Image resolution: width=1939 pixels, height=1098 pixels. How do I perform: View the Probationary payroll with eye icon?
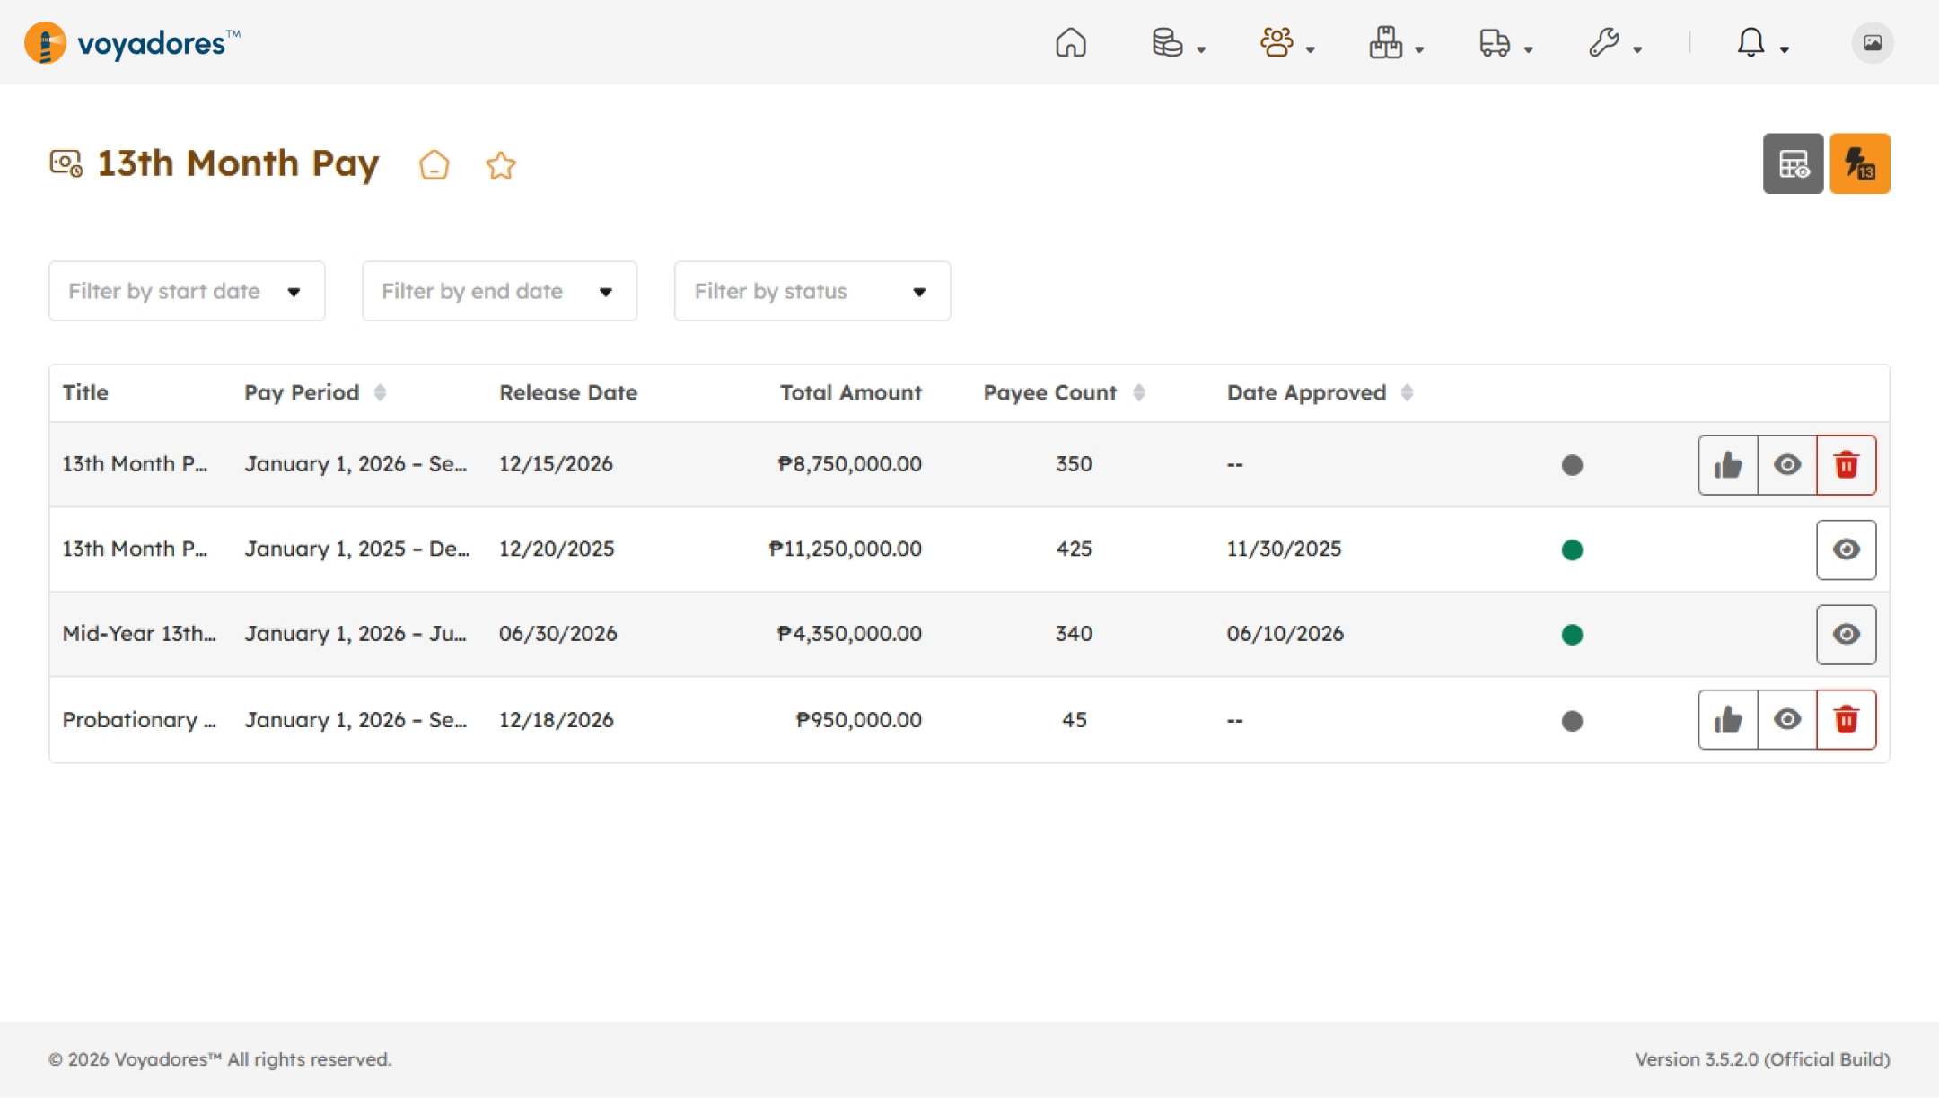1787,720
